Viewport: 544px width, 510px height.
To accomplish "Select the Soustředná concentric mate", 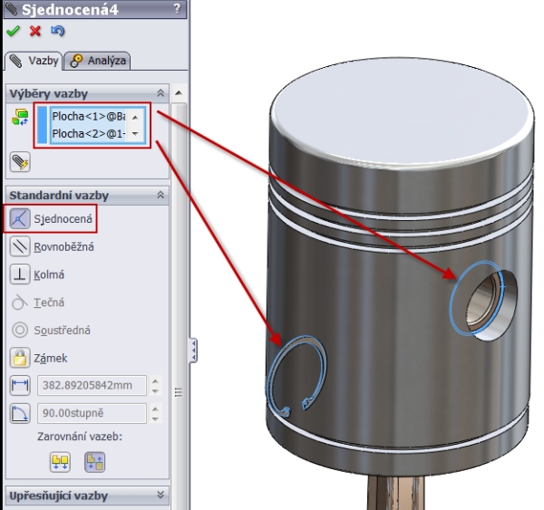I will (50, 330).
